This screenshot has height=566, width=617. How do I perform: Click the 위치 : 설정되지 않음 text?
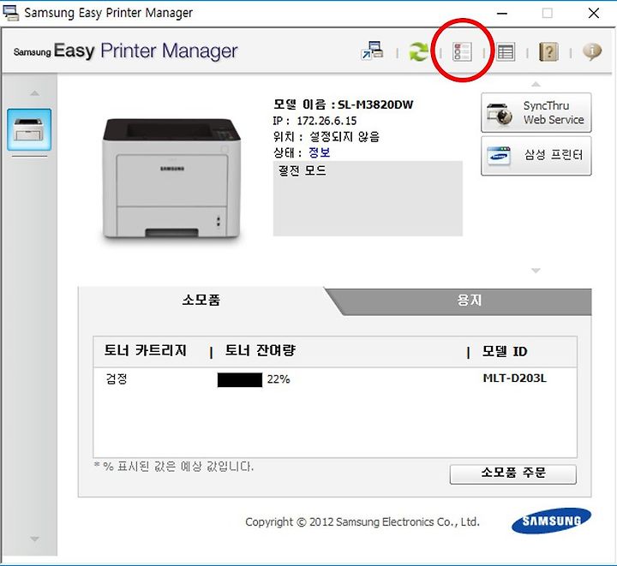[x=326, y=137]
